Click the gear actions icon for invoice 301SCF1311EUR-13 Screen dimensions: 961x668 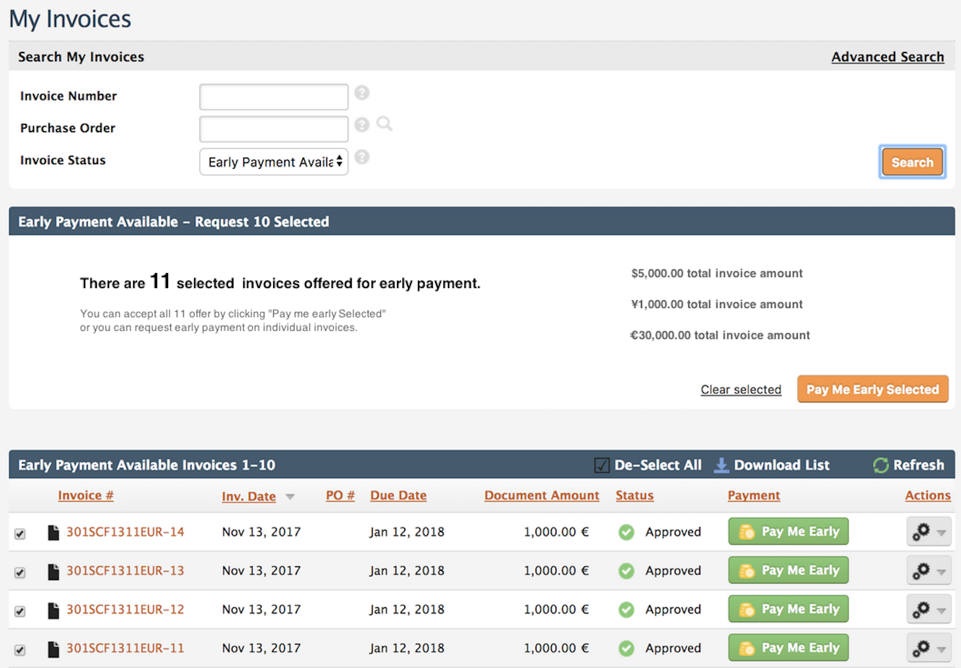coord(922,571)
